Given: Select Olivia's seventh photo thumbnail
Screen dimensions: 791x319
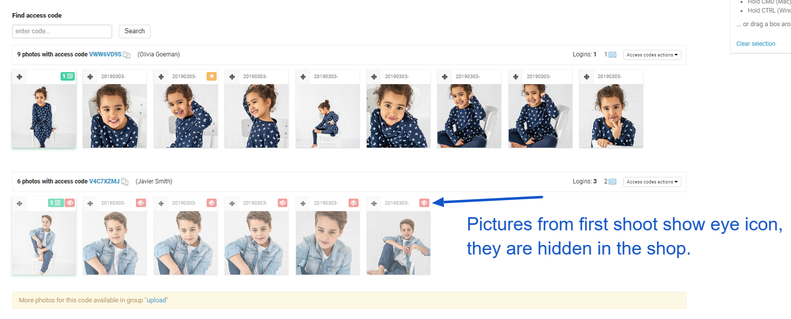Looking at the screenshot, I should (469, 116).
